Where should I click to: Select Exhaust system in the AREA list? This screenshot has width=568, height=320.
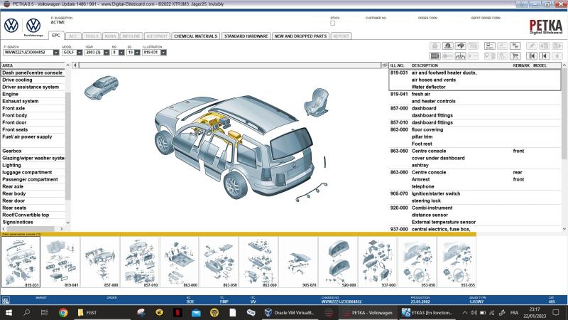[33, 101]
